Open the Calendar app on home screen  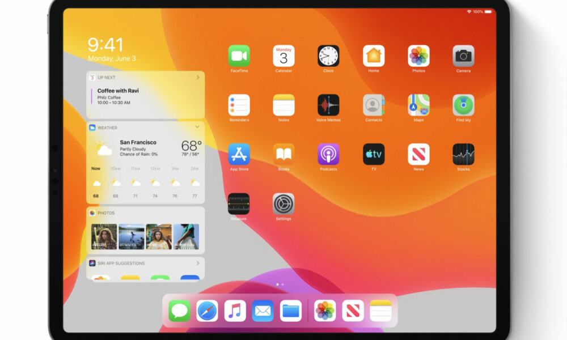pos(283,56)
